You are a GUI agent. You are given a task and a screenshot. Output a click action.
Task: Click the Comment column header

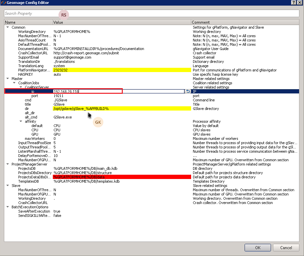click(245, 22)
